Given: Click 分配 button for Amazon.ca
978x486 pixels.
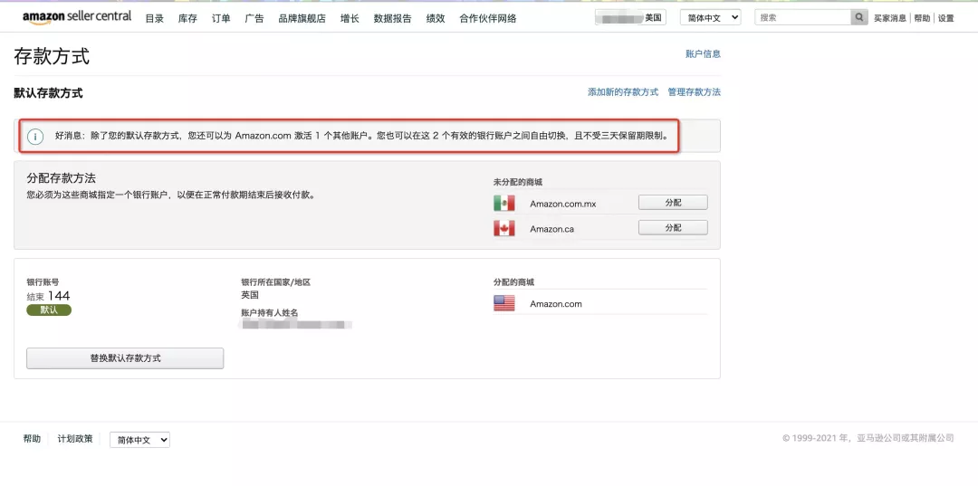Looking at the screenshot, I should [673, 227].
